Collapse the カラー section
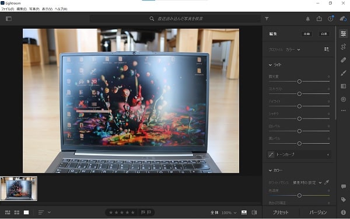 270,171
